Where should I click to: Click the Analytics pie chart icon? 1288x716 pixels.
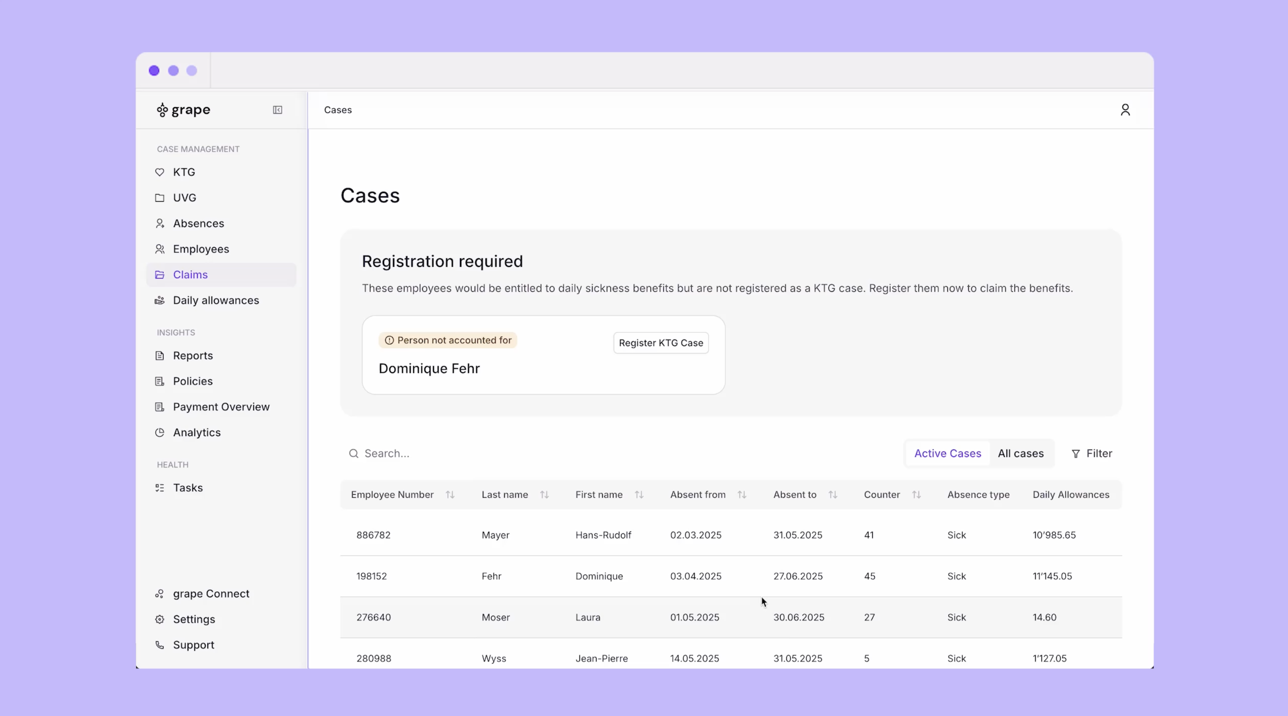pyautogui.click(x=159, y=432)
